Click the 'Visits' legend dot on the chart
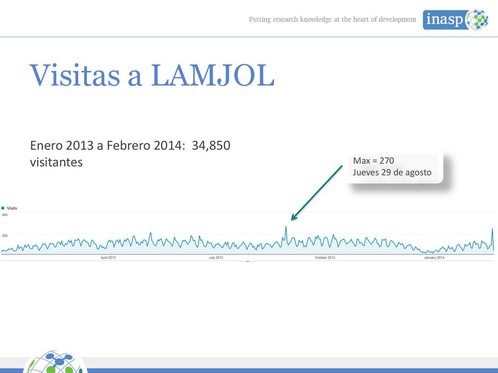 coord(3,208)
